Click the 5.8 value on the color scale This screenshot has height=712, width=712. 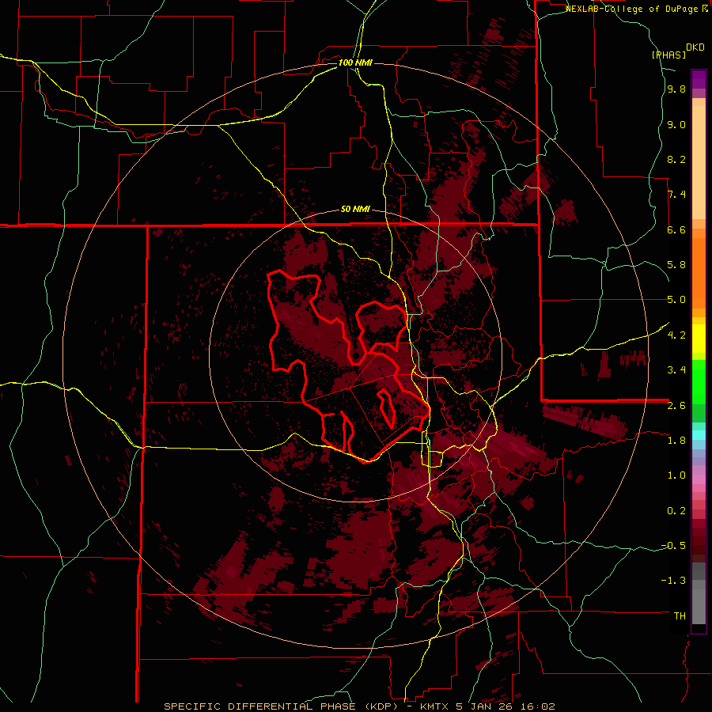point(676,265)
